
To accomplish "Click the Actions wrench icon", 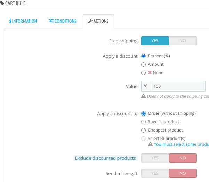I will click(90, 21).
